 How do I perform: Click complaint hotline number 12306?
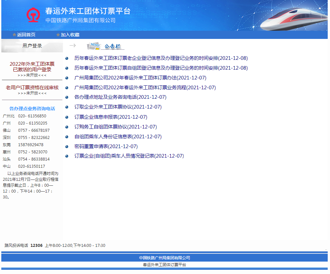coord(37,245)
